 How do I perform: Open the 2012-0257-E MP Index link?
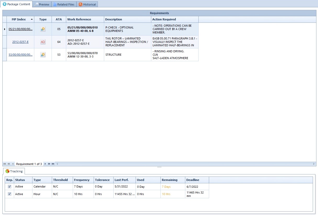pos(20,42)
